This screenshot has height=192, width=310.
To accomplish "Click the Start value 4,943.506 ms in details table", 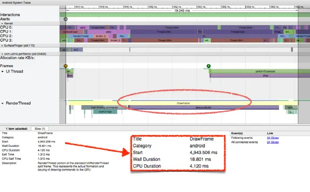I will coord(46,141).
